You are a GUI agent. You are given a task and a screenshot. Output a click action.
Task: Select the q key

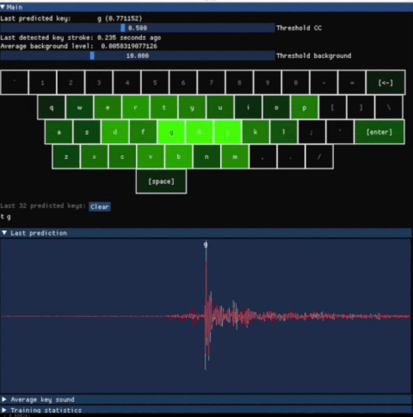51,107
